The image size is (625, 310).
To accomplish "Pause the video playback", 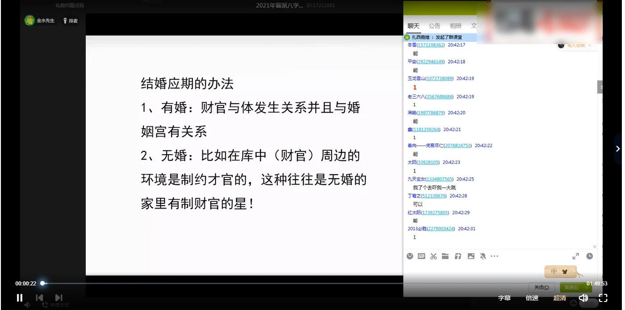I will coord(20,297).
